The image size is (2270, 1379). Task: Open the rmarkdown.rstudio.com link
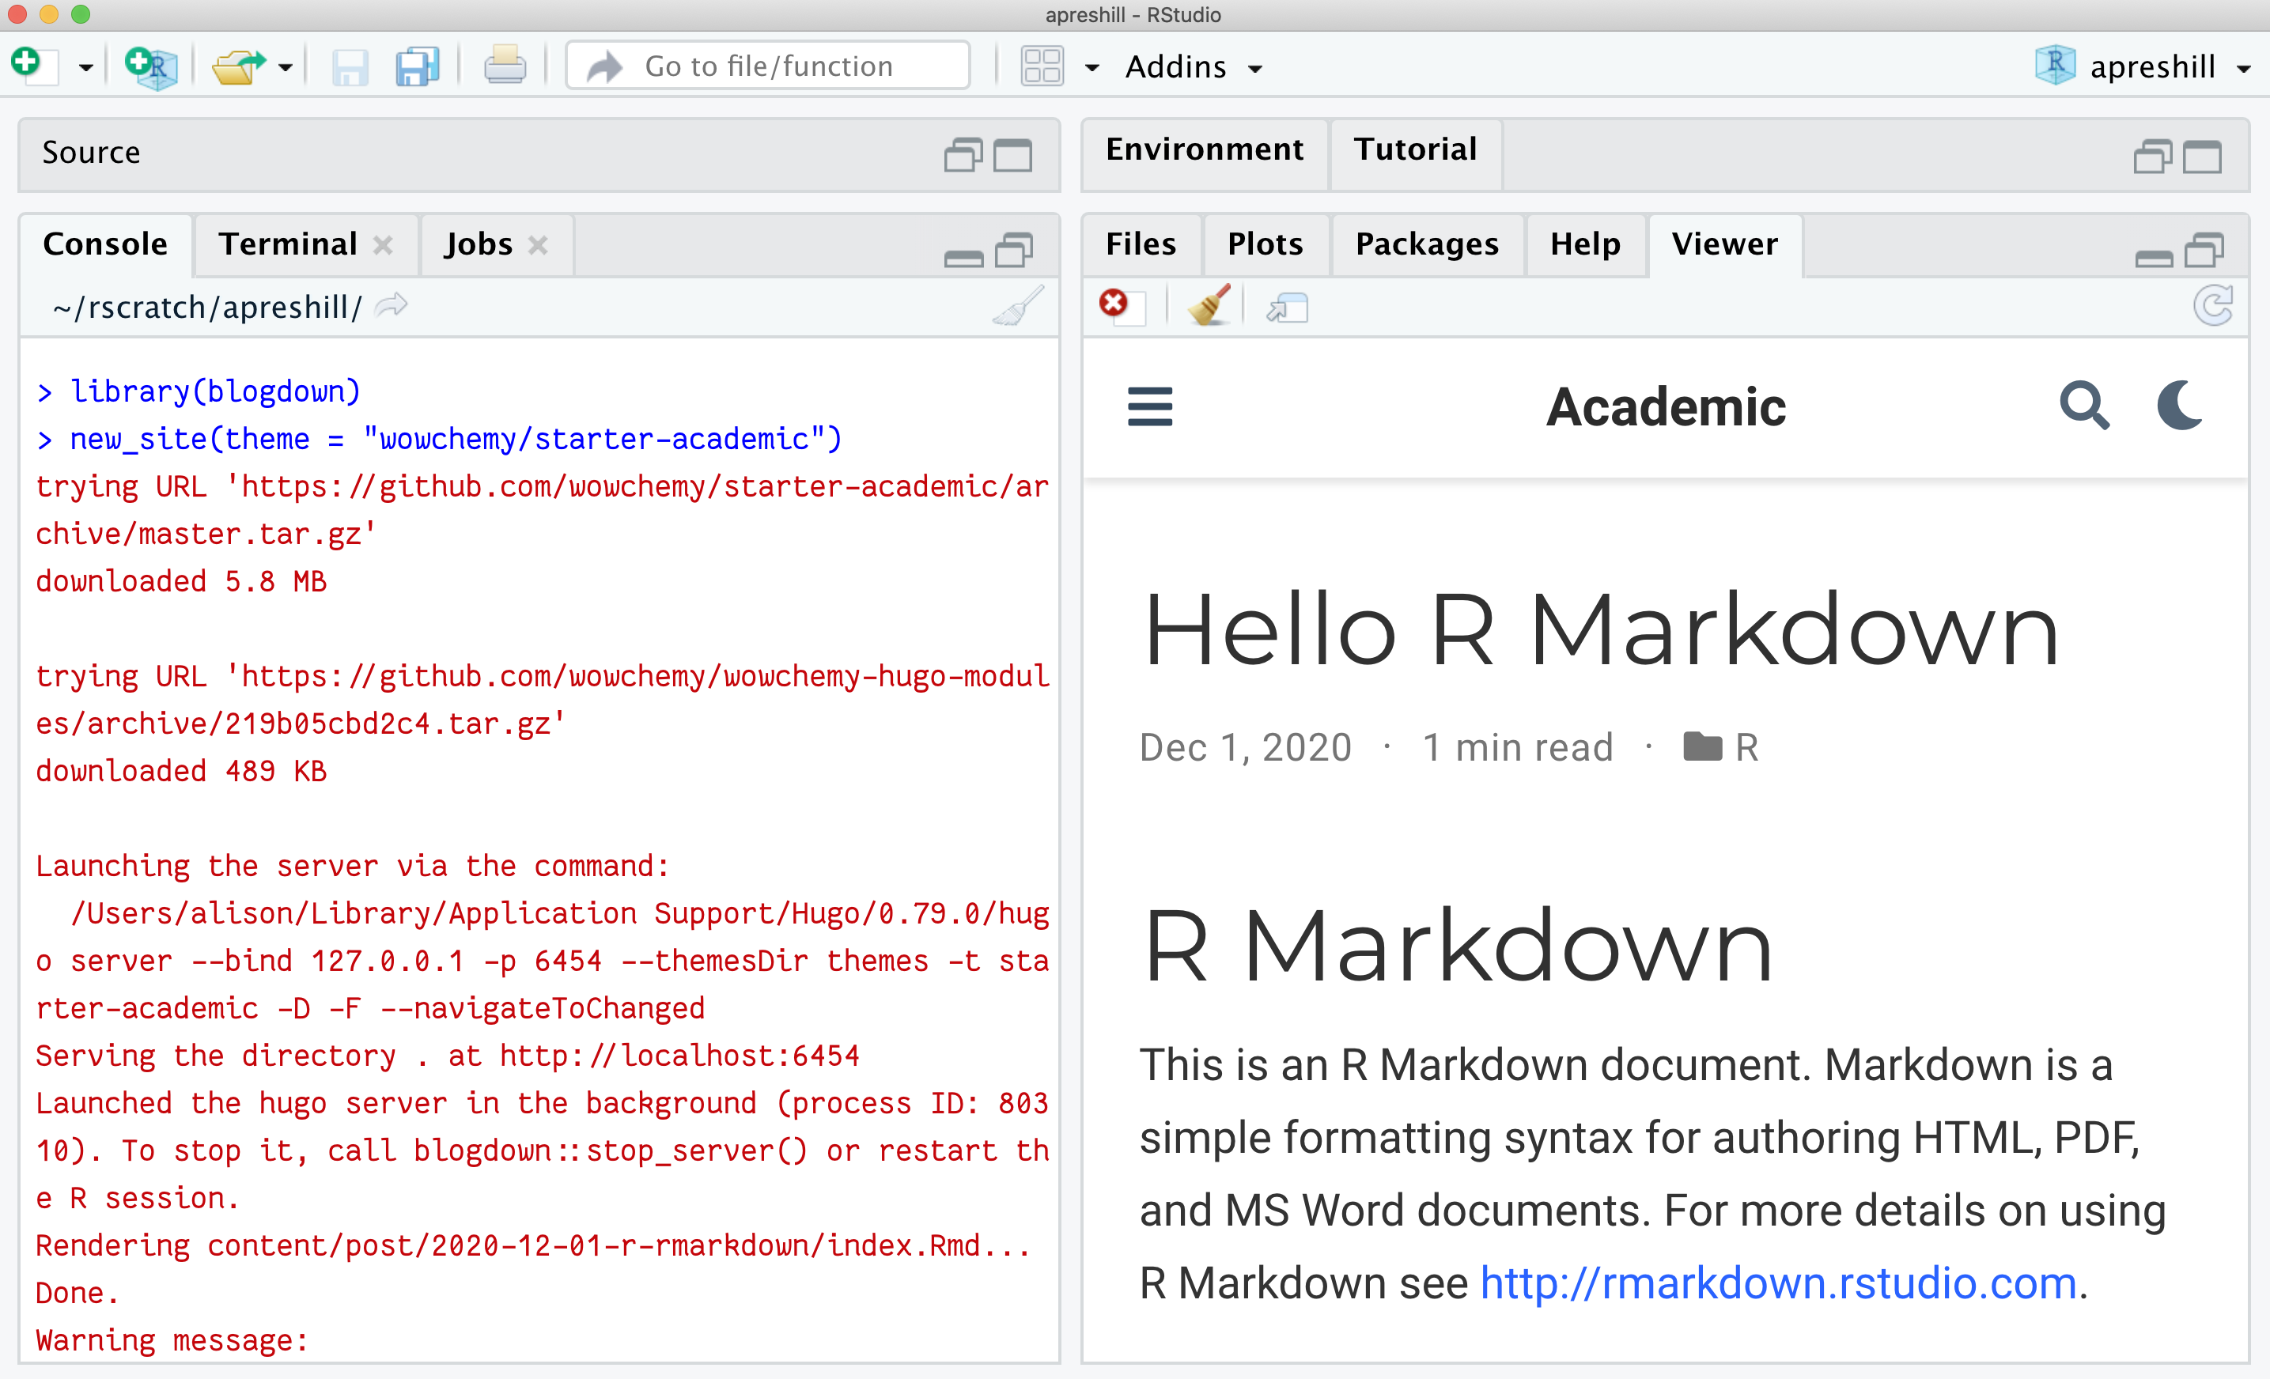pos(1777,1283)
